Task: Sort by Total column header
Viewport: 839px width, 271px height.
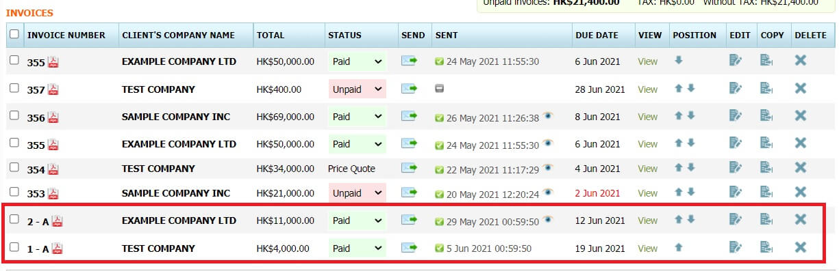Action: (270, 35)
